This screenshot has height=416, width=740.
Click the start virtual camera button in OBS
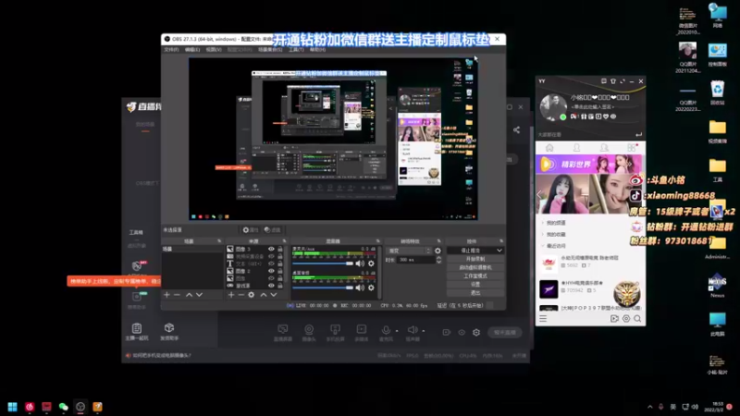click(475, 267)
